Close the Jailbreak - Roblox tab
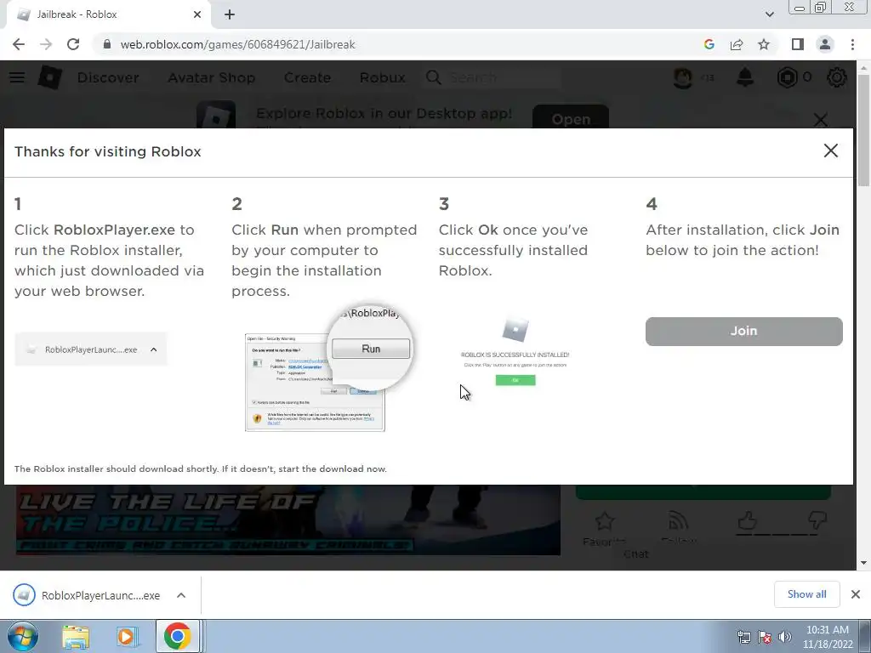 [197, 14]
